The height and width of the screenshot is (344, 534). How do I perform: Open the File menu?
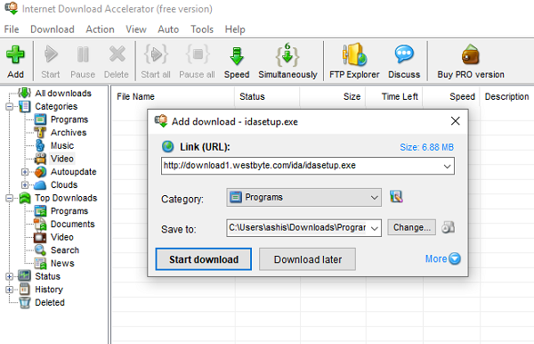12,29
